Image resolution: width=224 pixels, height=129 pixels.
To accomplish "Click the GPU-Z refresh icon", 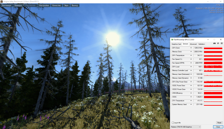I will pos(218,43).
